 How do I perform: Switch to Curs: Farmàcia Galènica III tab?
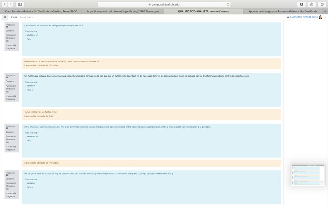tap(42, 12)
